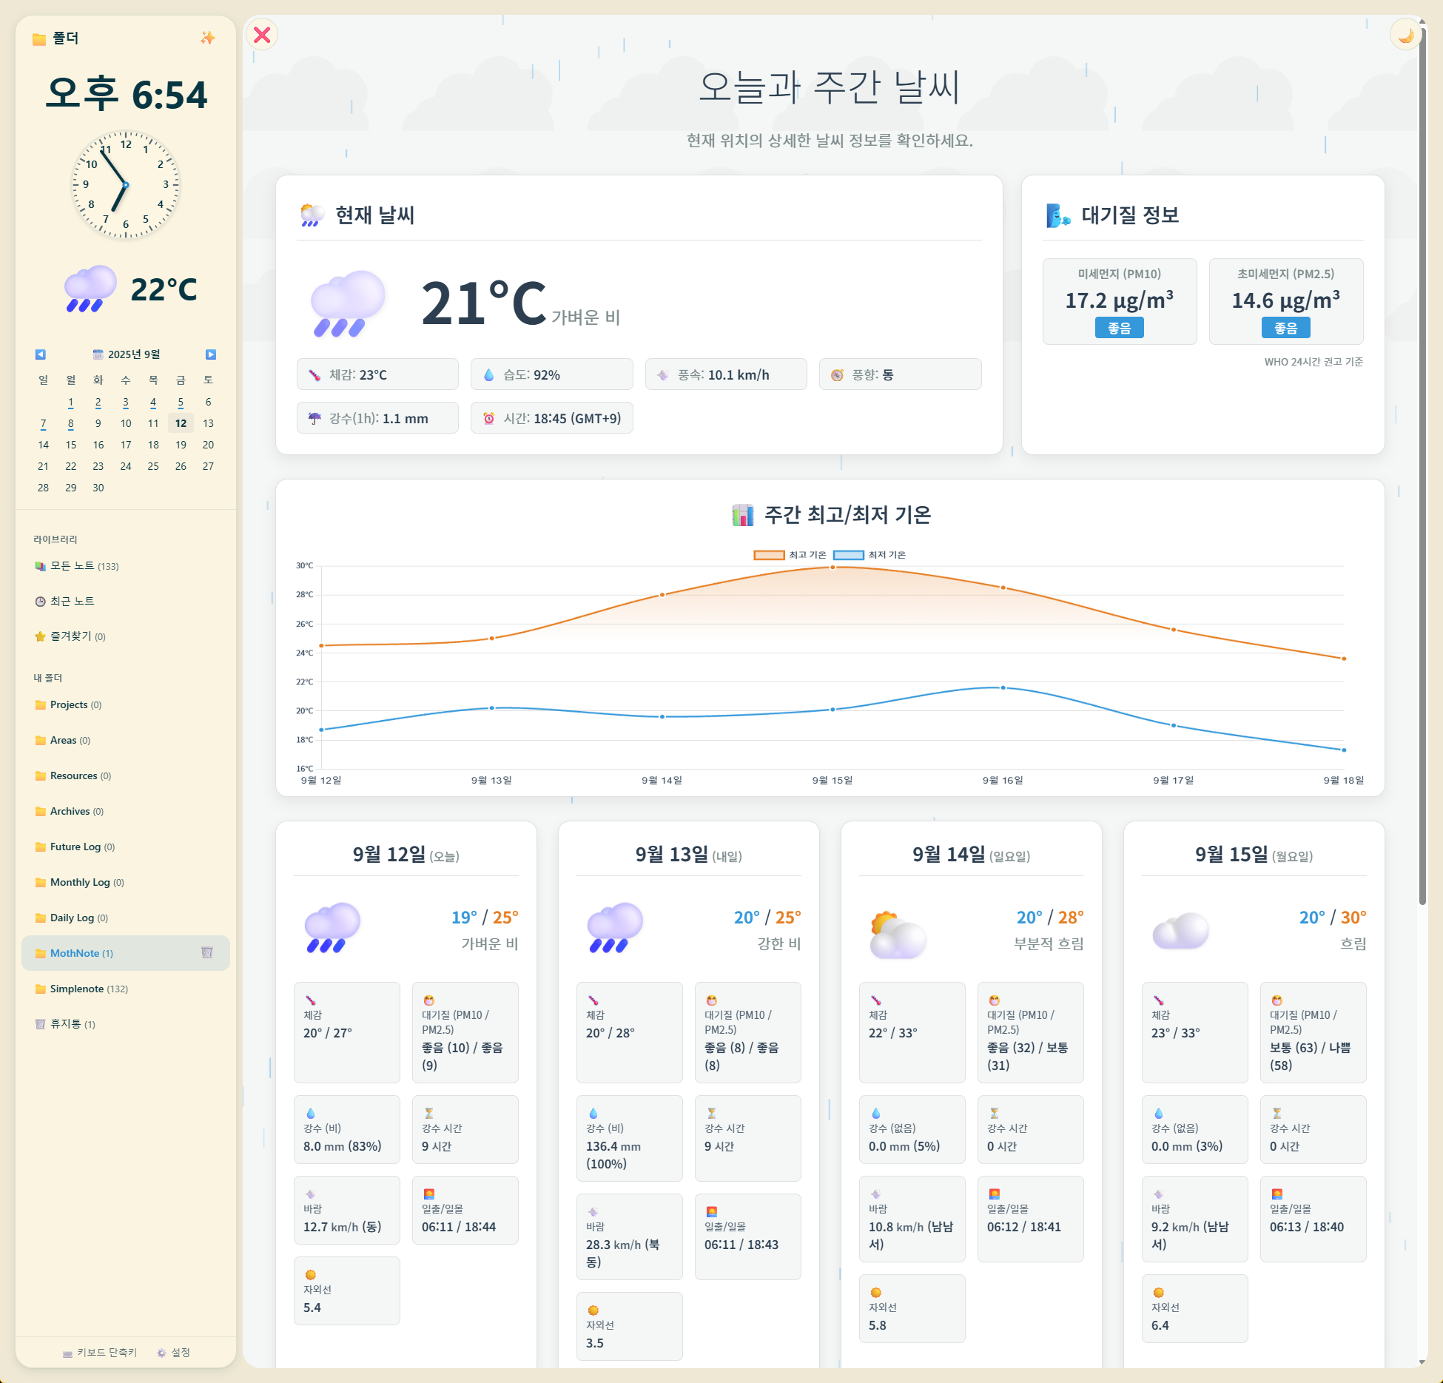Open 모든 노트 library item
The image size is (1443, 1383).
tap(73, 566)
